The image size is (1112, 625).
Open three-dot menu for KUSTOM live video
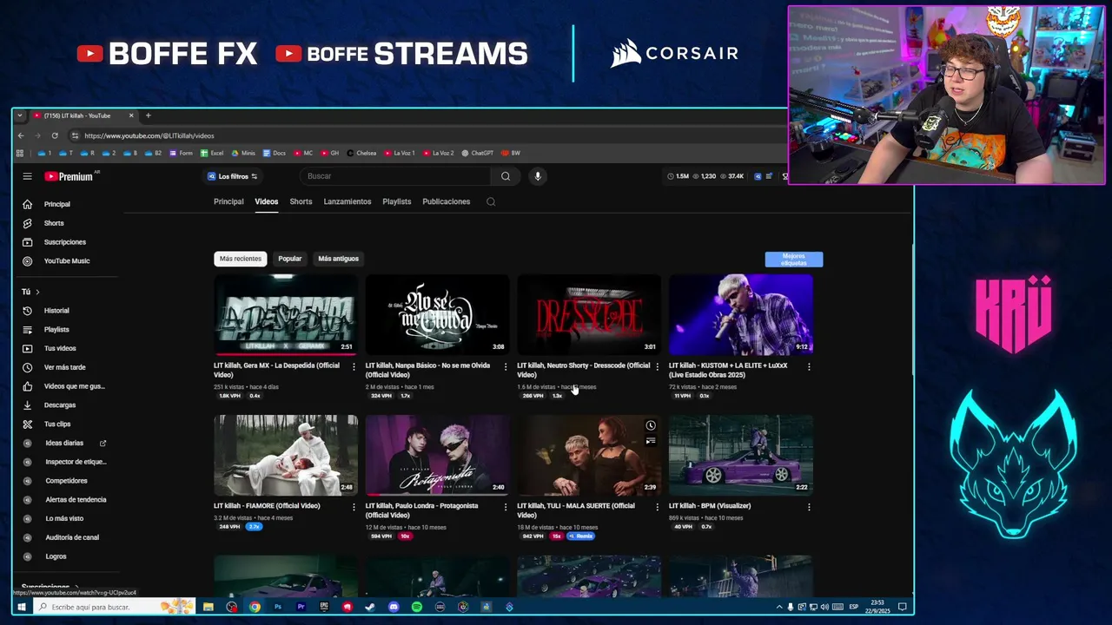(x=809, y=366)
